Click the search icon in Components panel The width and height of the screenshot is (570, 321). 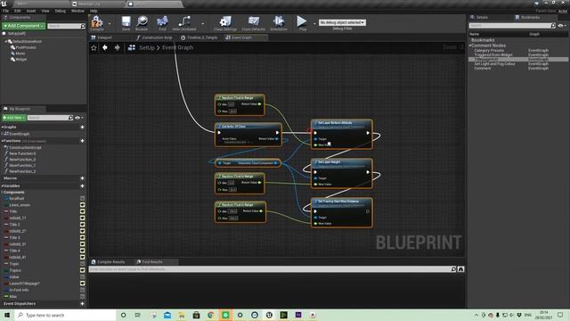click(83, 26)
